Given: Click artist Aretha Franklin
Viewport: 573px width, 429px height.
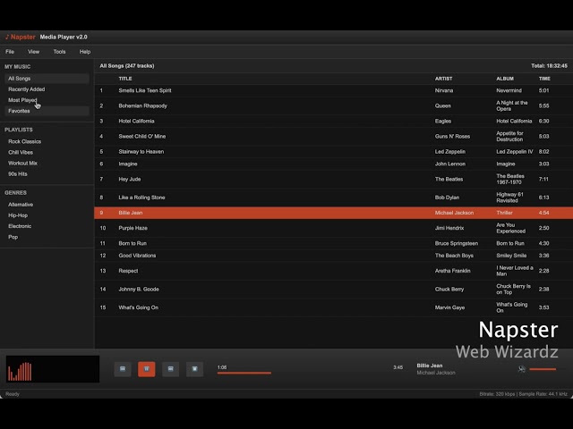Looking at the screenshot, I should (453, 271).
